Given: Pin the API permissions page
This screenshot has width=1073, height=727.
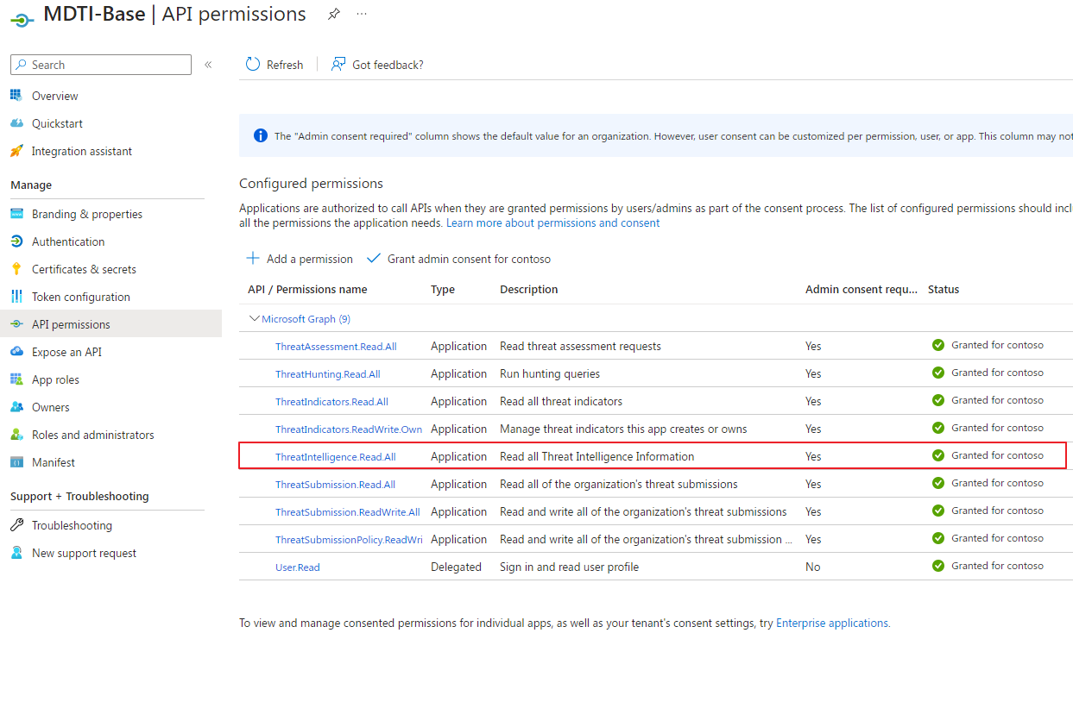Looking at the screenshot, I should [334, 14].
